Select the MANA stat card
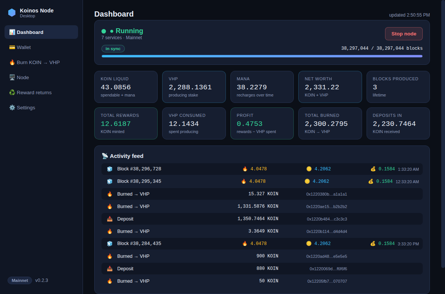 click(262, 87)
